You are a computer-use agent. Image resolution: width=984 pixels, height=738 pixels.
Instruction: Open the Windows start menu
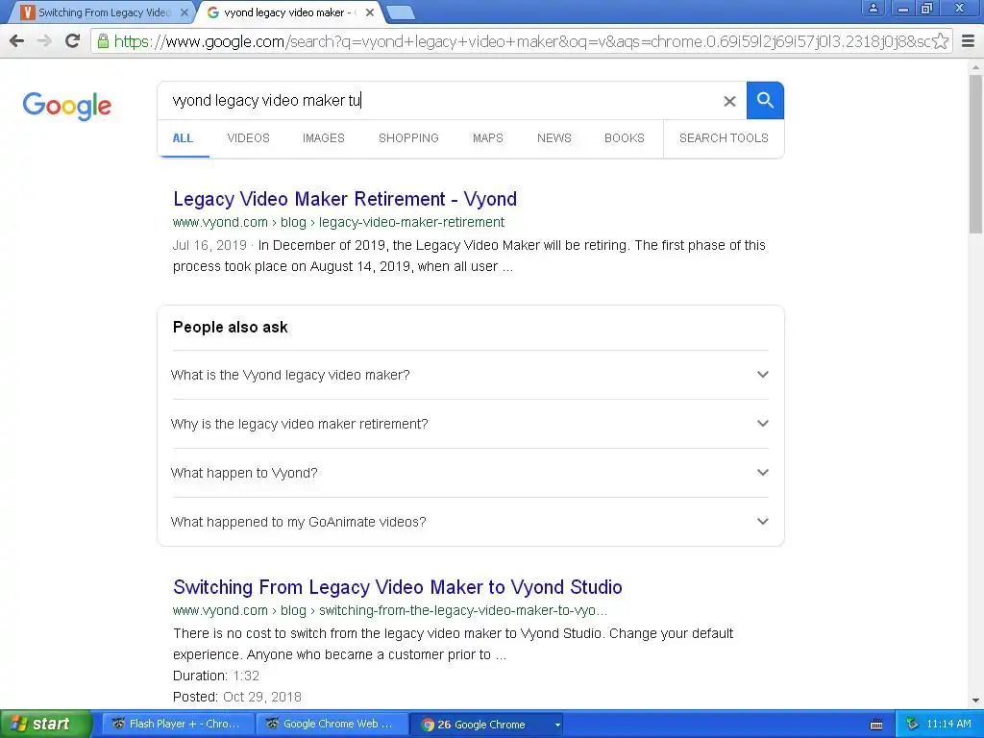pos(45,724)
